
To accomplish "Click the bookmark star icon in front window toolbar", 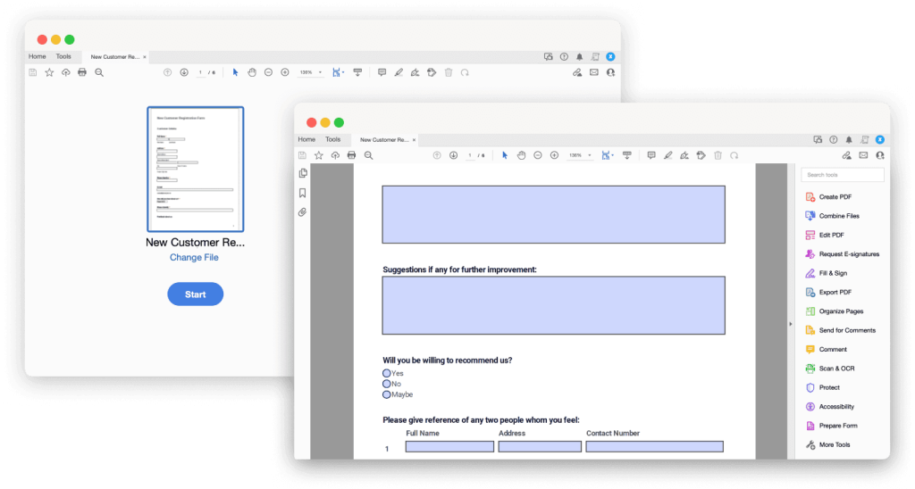I will click(319, 155).
